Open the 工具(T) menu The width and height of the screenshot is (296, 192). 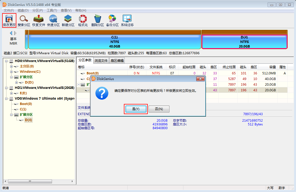pyautogui.click(x=52, y=10)
